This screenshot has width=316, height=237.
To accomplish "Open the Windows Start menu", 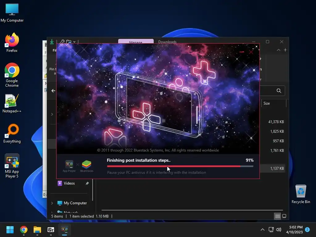I will pyautogui.click(x=10, y=230).
